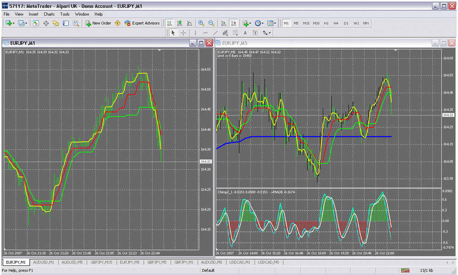Open Navigator folder-star icon
The width and height of the screenshot is (458, 275).
click(56, 23)
